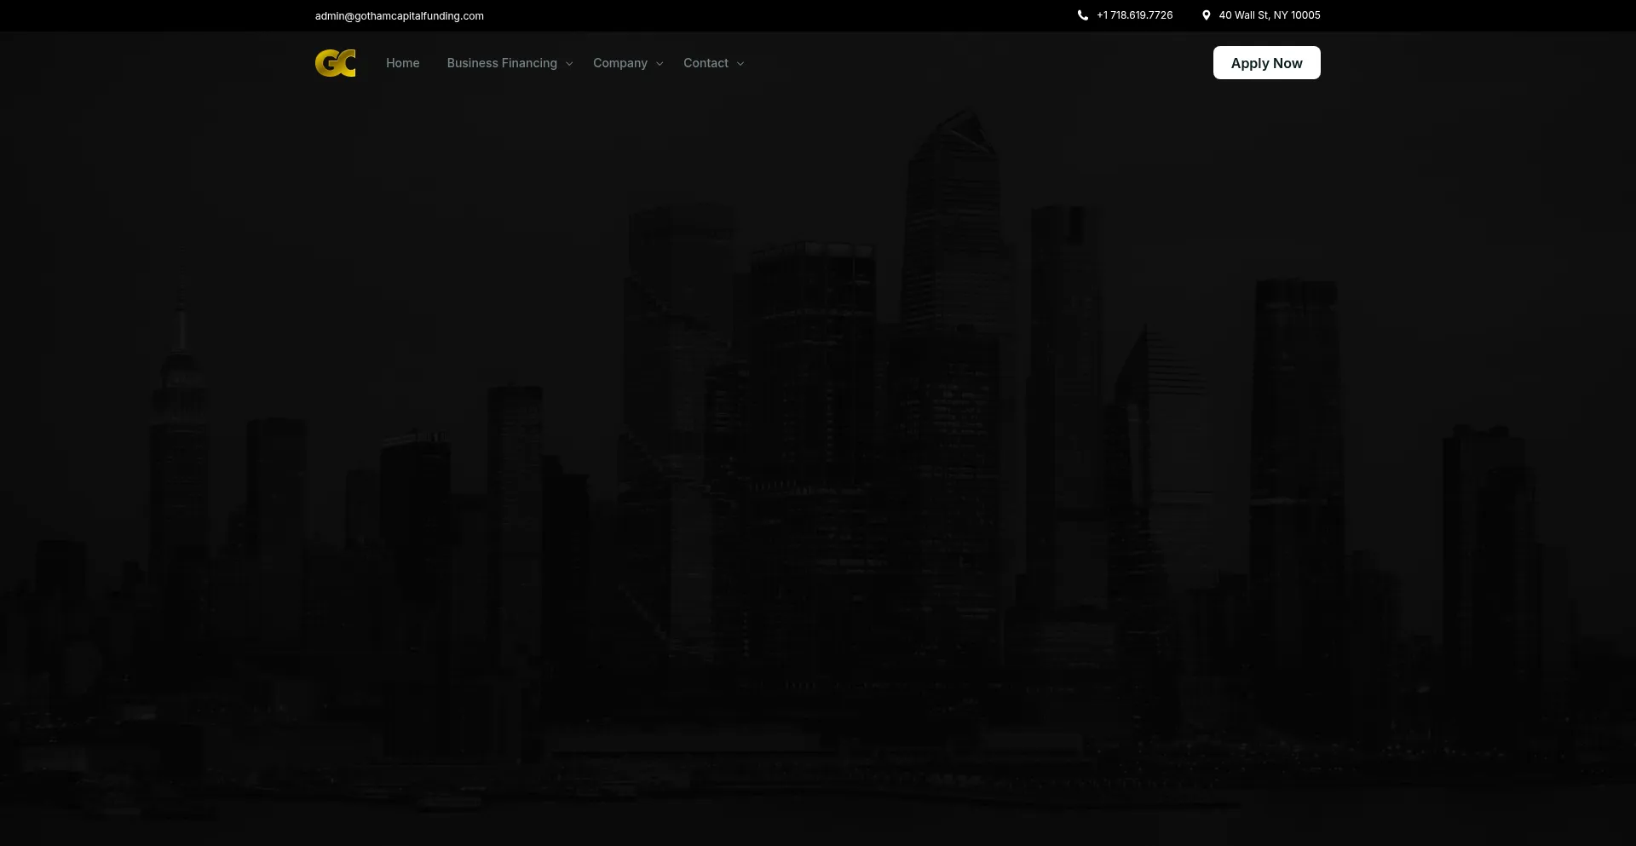
Task: Select the Contact menu label
Action: 706,63
